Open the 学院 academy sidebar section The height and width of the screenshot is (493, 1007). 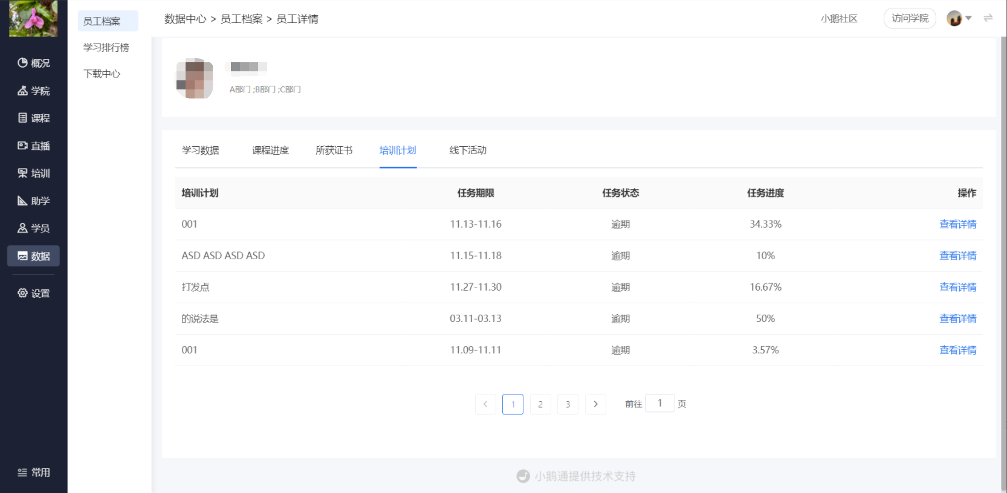(33, 91)
